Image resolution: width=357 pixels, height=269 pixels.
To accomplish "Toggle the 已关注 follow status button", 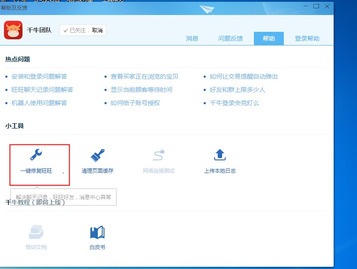I will point(74,30).
